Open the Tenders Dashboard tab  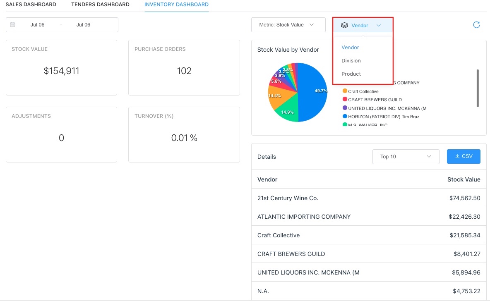tap(100, 5)
